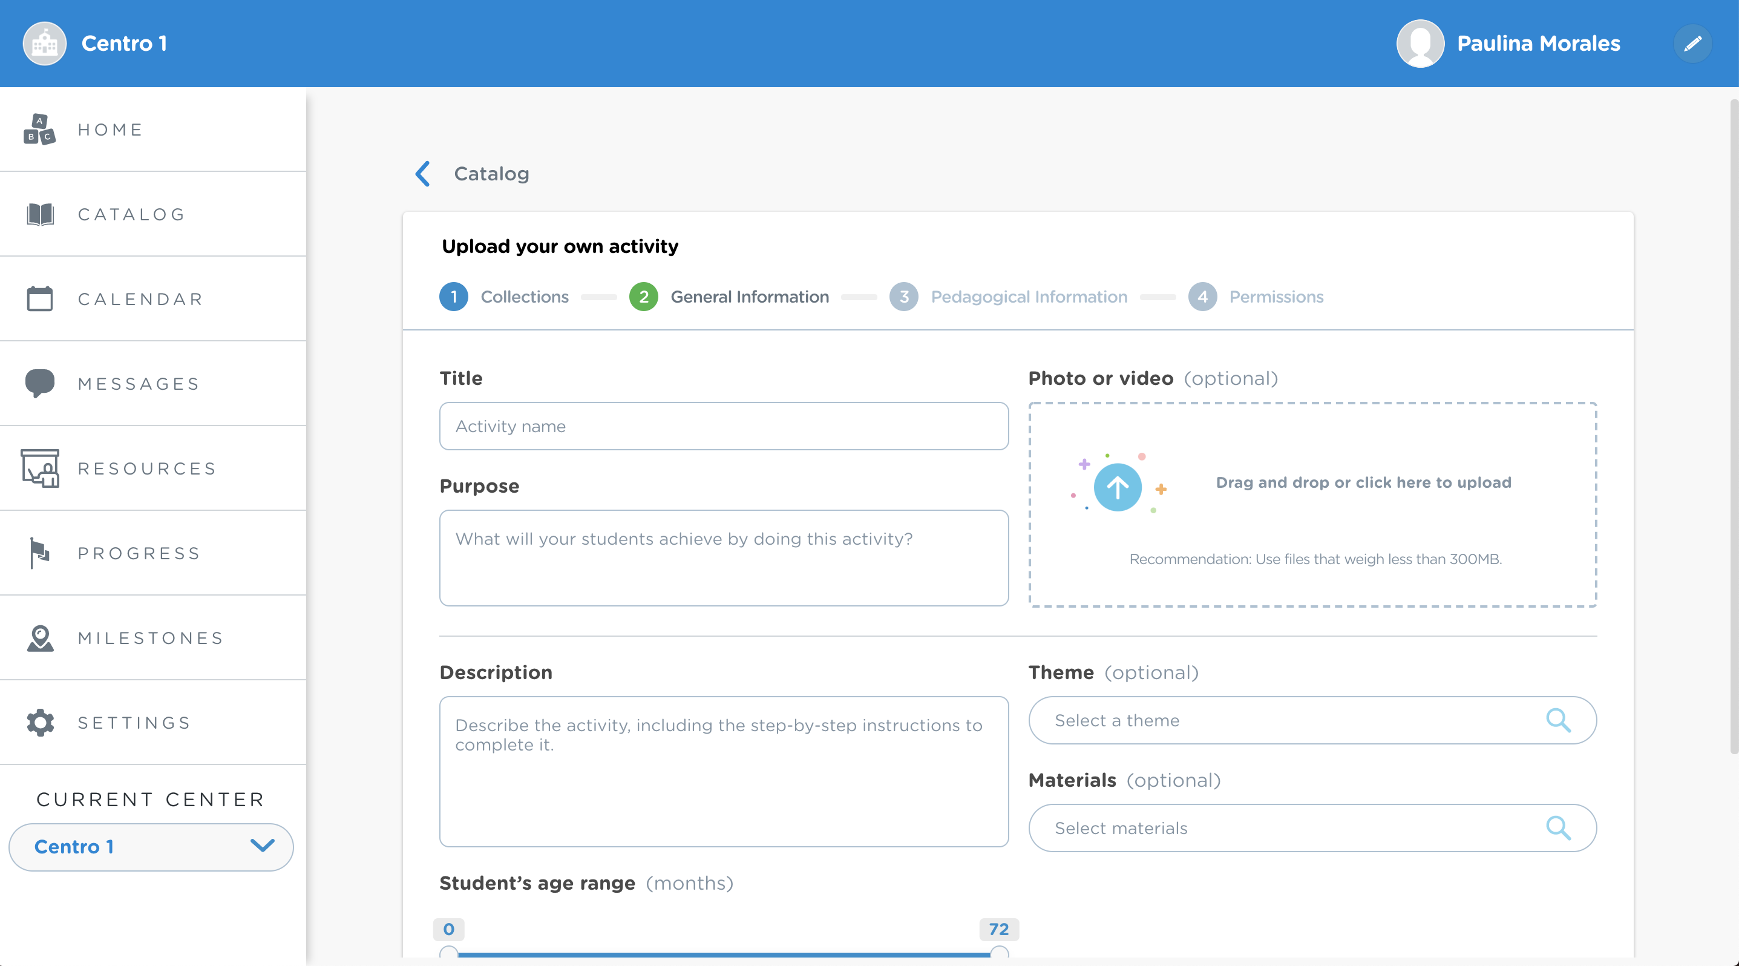Viewport: 1739px width, 966px height.
Task: Open the MILESTONES menu item
Action: coord(152,638)
